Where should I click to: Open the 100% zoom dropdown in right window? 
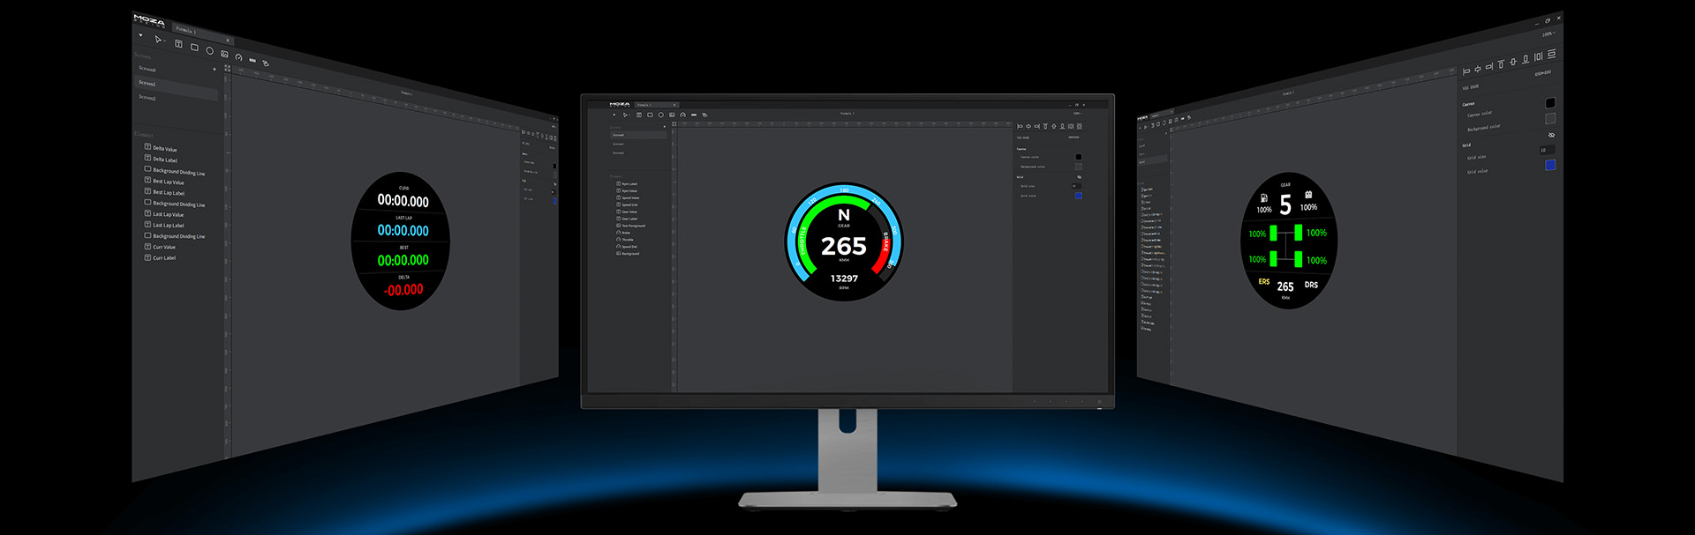[x=1548, y=34]
